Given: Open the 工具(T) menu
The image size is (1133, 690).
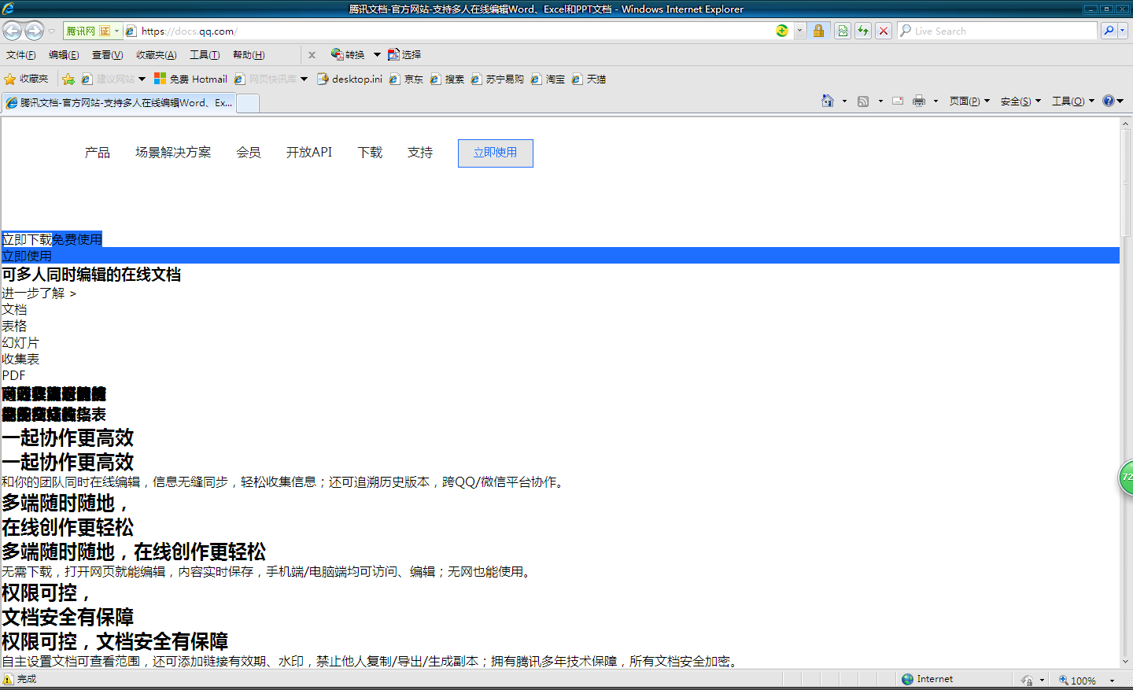Looking at the screenshot, I should click(x=205, y=55).
